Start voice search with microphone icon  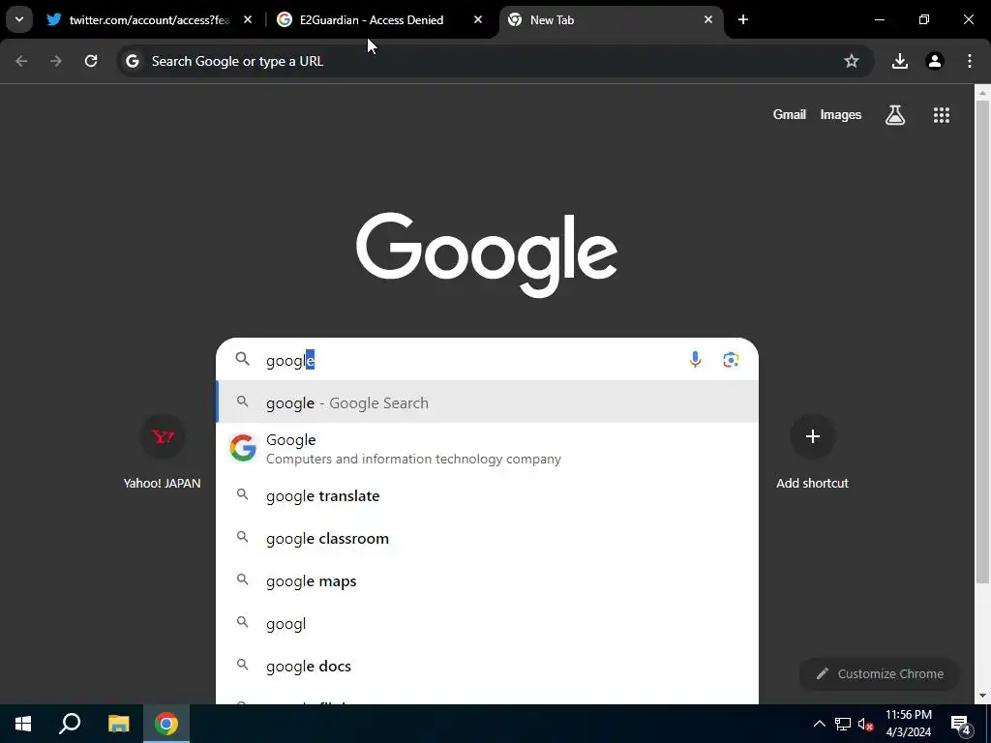(x=695, y=360)
